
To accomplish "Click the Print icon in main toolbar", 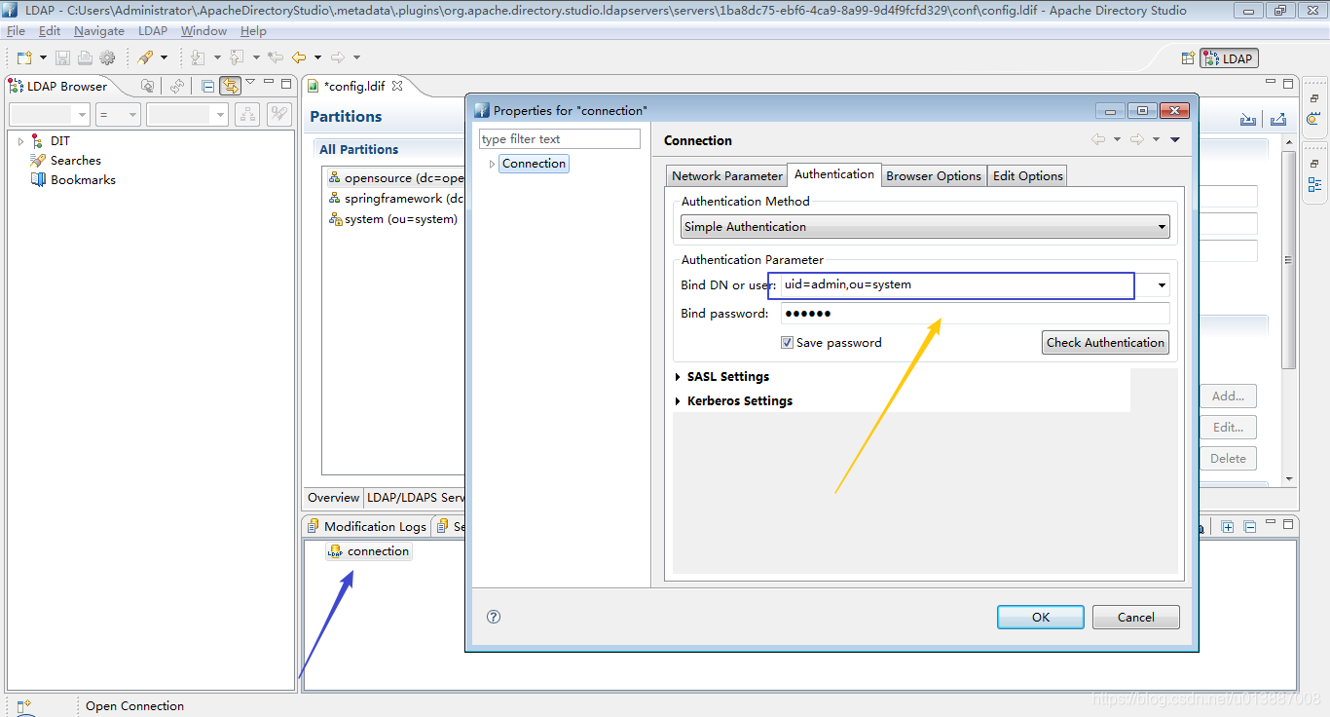I will coord(85,58).
